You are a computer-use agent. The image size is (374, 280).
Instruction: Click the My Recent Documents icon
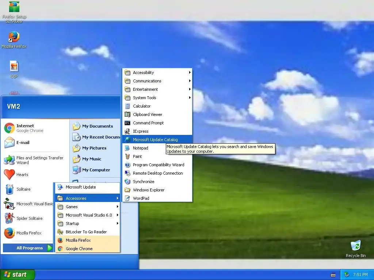click(77, 137)
